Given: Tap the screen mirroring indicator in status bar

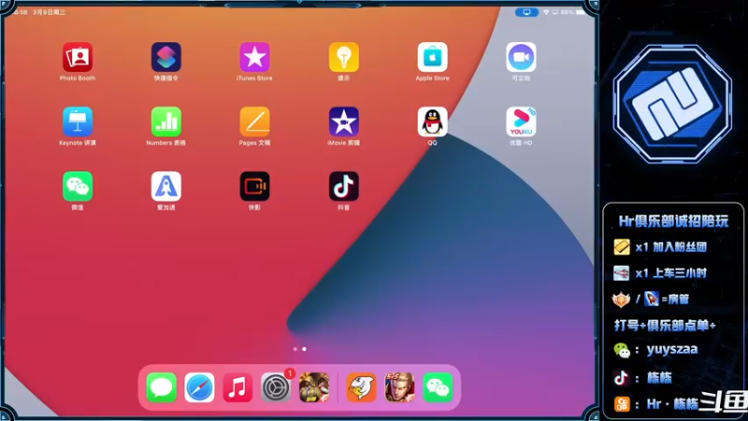Looking at the screenshot, I should (x=526, y=12).
